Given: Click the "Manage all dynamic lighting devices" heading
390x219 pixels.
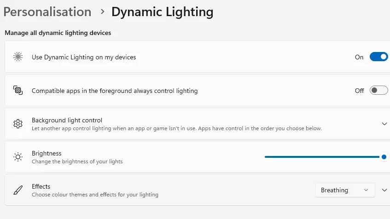Looking at the screenshot, I should (58, 33).
